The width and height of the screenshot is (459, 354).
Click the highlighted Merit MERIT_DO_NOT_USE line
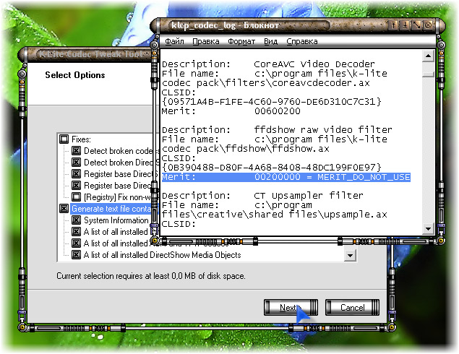click(x=286, y=177)
